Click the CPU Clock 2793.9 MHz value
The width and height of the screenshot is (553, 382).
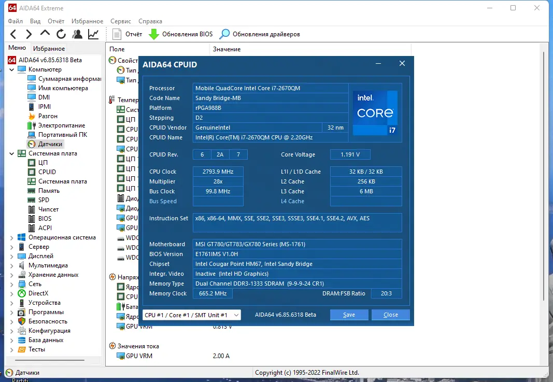[x=218, y=172]
